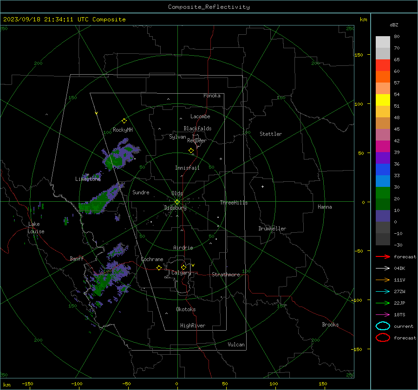418x390 pixels.
Task: Click the yellow diamond marker below Cochrane
Action: coord(159,268)
